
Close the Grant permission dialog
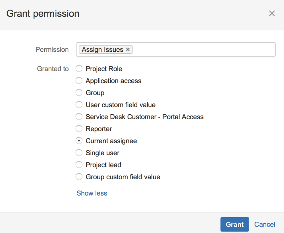[272, 14]
